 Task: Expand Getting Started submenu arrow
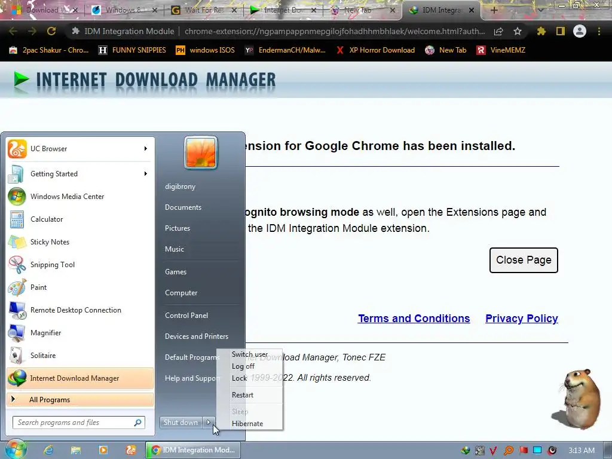click(x=146, y=174)
